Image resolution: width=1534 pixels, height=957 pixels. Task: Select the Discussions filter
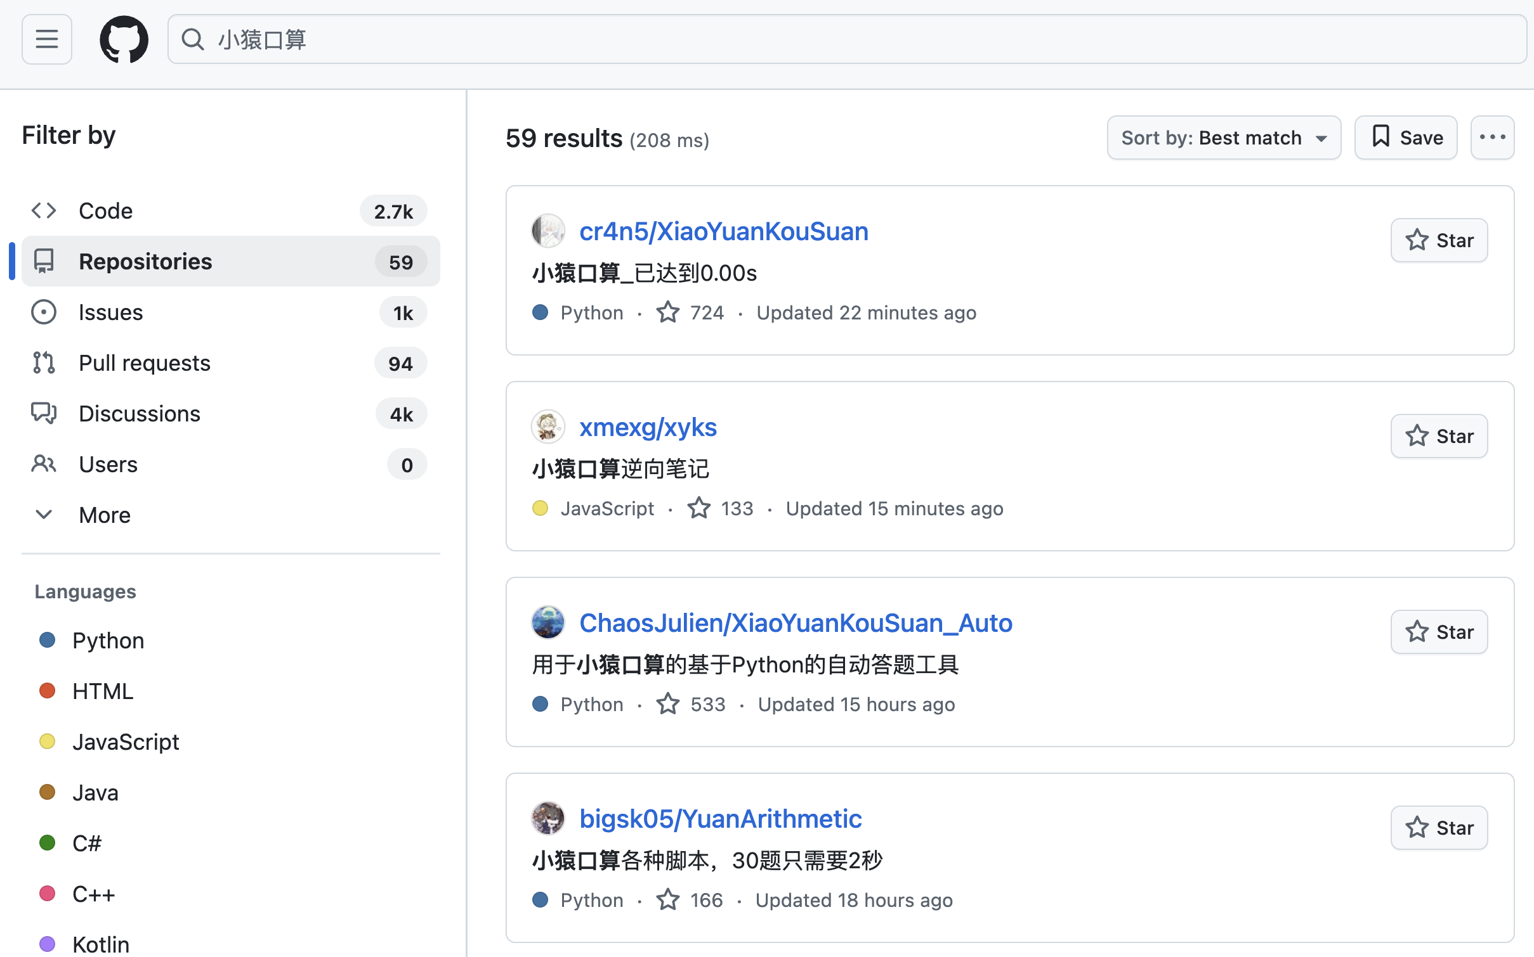[x=230, y=413]
